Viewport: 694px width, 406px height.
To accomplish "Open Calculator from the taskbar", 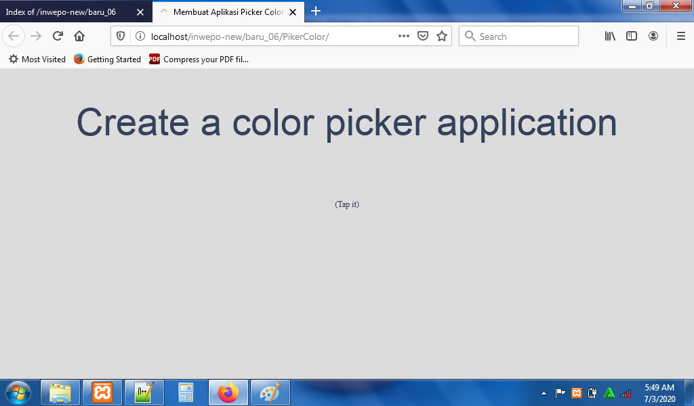I will tap(186, 392).
